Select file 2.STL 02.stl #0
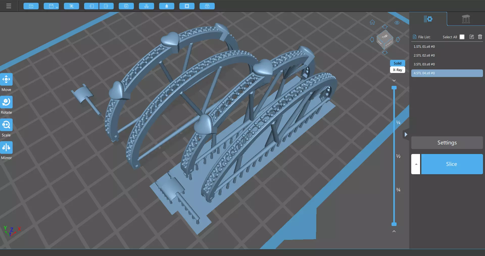Image resolution: width=485 pixels, height=256 pixels. pyautogui.click(x=447, y=56)
